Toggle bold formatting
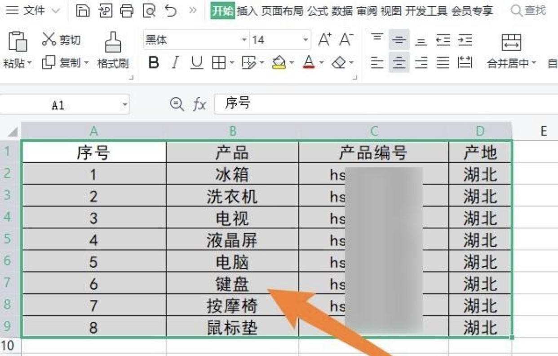This screenshot has height=356, width=558. point(154,62)
